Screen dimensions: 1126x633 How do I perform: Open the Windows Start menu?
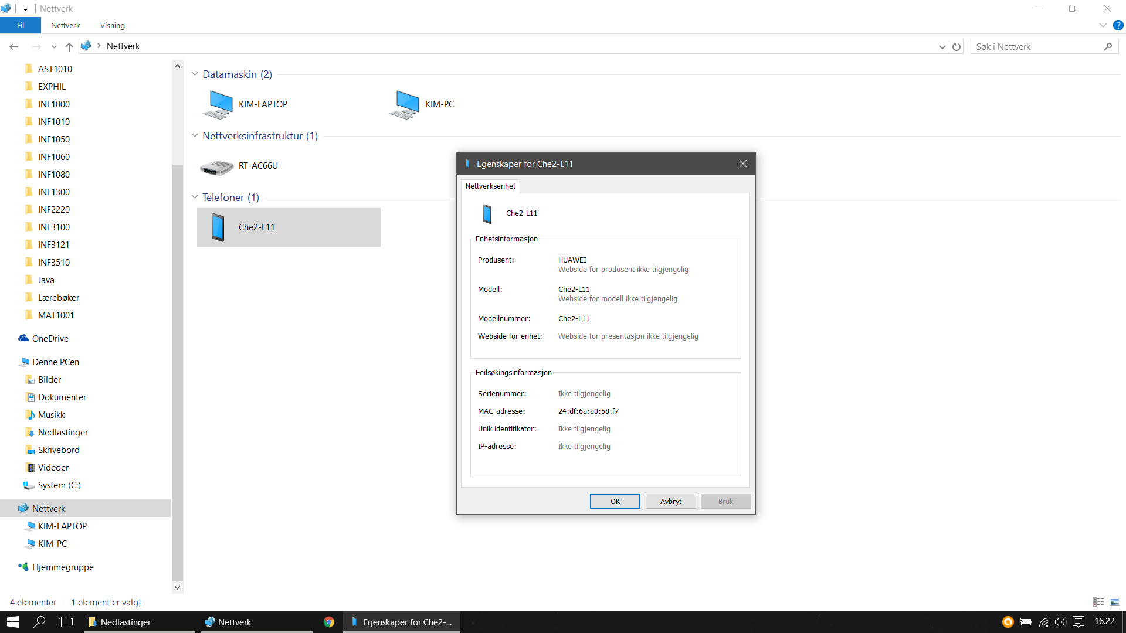[x=13, y=622]
